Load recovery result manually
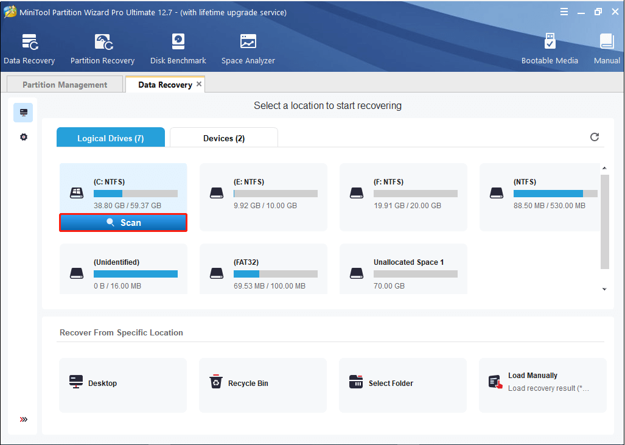The image size is (625, 445). click(542, 385)
